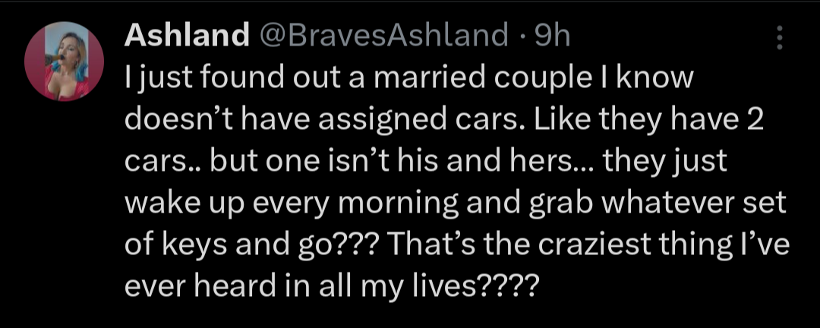Open the tweet via the 9h timestamp

coord(553,35)
